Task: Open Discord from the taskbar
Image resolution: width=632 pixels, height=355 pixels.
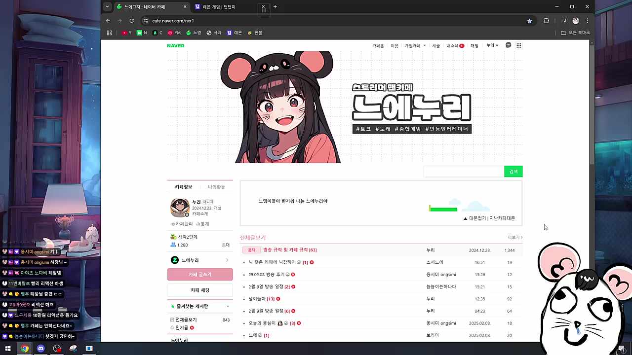Action: click(41, 349)
